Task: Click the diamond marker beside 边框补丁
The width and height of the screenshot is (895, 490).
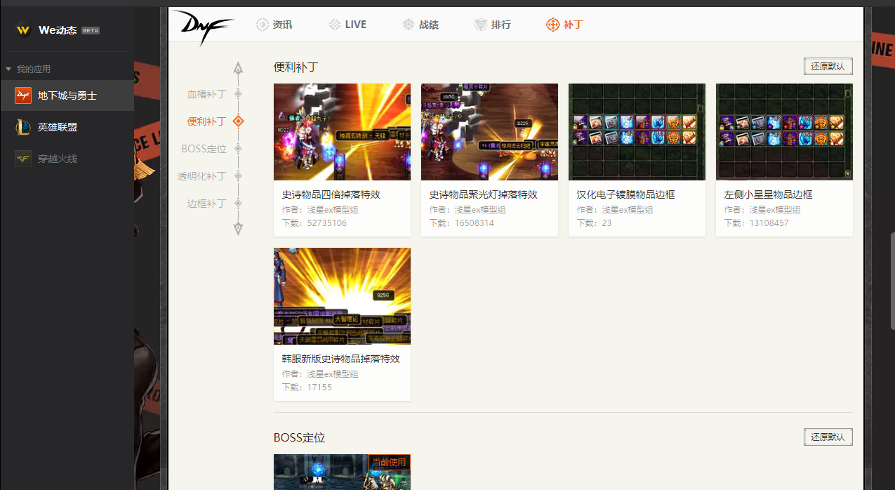Action: (238, 203)
